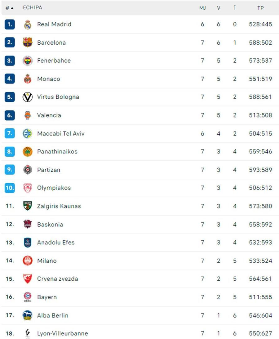Open the Olympiakos team link
Viewport: 279px width, 339px height.
point(54,188)
